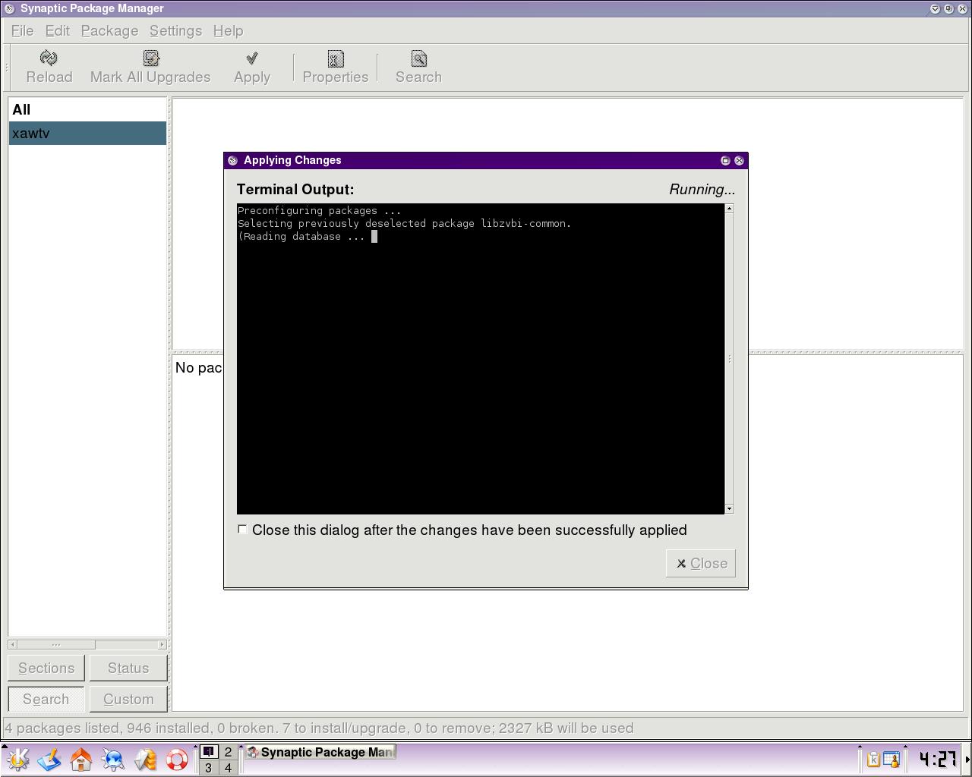Click the Close button in Applying Changes
Image resolution: width=972 pixels, height=777 pixels.
tap(701, 563)
